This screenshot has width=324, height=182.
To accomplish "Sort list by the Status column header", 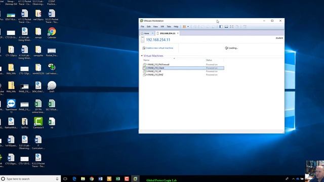I will (209, 60).
